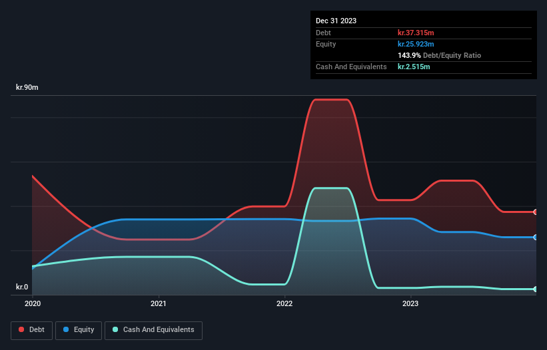Select the red Debt endpoint marker
The width and height of the screenshot is (547, 350).
[x=536, y=212]
